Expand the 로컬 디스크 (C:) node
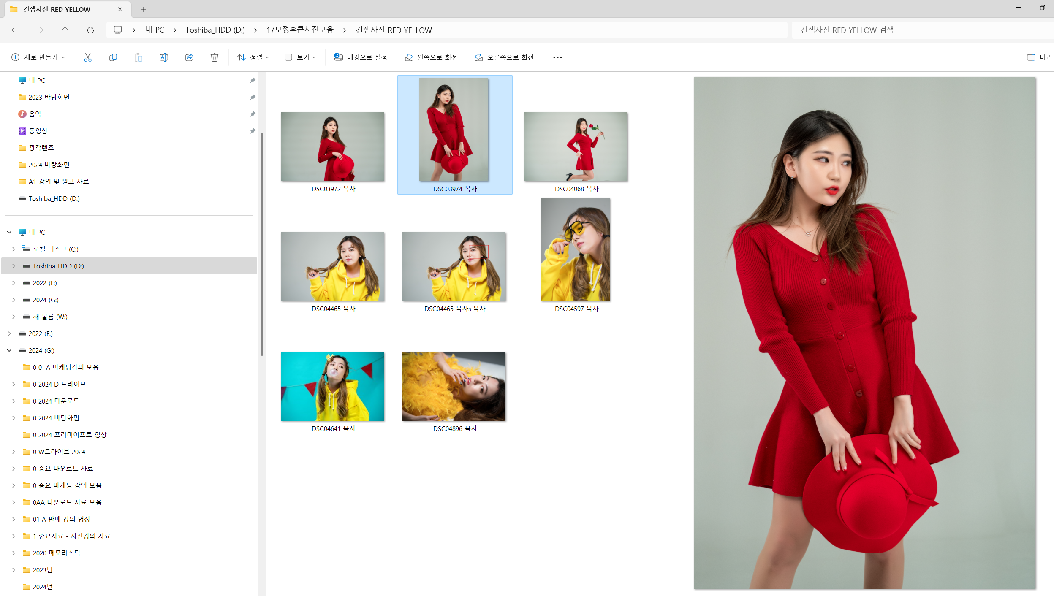This screenshot has height=596, width=1054. pos(14,249)
